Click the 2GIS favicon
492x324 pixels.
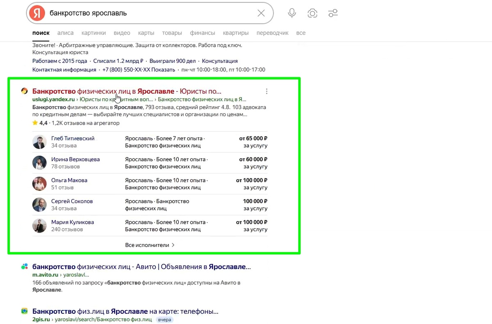(25, 311)
